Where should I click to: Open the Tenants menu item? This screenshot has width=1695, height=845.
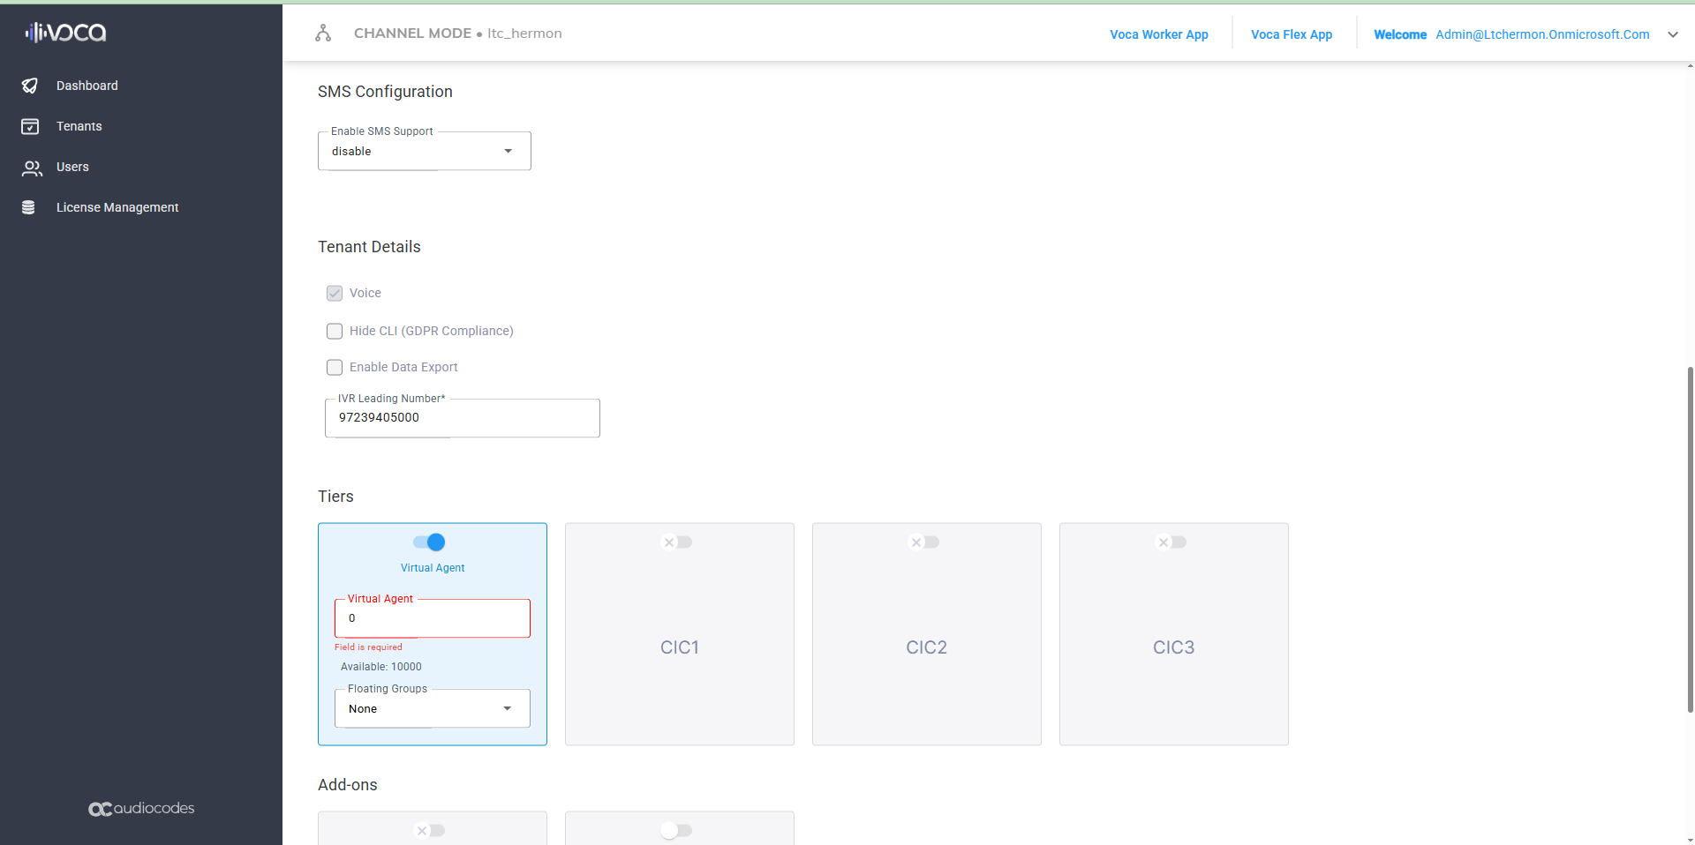[x=79, y=126]
